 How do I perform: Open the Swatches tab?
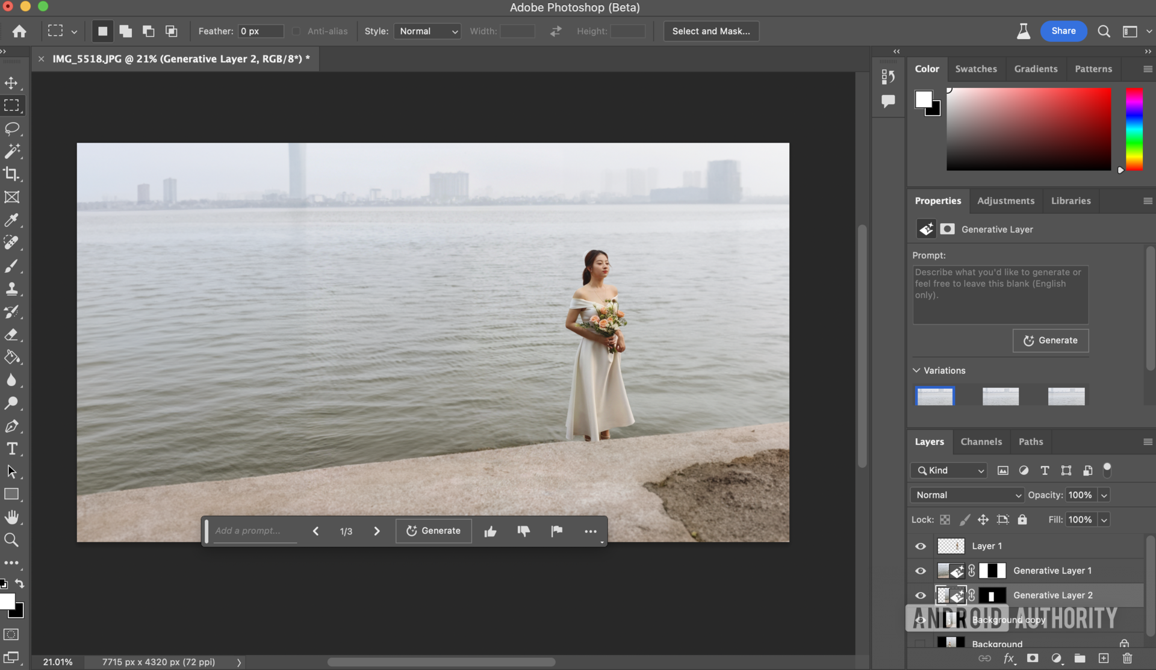pyautogui.click(x=975, y=69)
